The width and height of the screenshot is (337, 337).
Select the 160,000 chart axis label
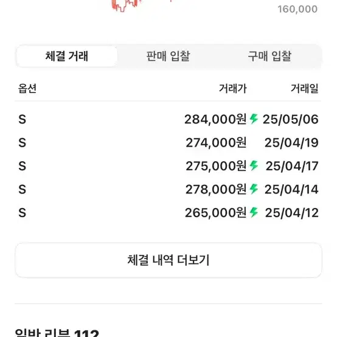coord(297,9)
